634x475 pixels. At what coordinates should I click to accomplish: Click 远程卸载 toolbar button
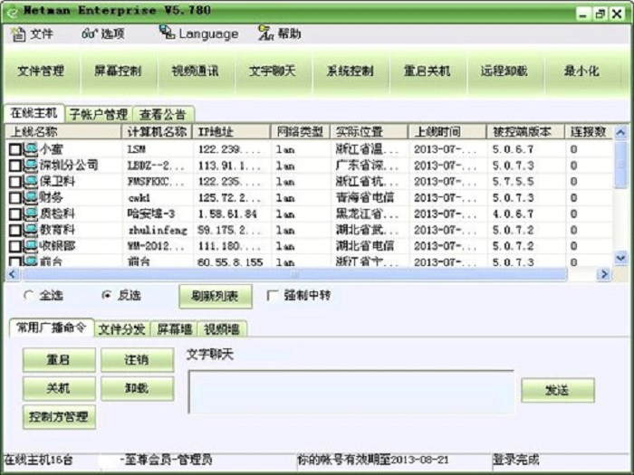[x=504, y=71]
